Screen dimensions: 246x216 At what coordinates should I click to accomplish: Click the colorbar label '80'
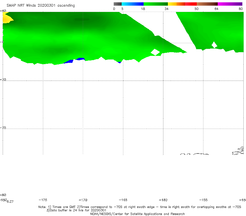point(241,9)
